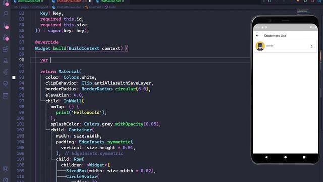The image size is (323, 182).
Task: Click EdgeInsets on line 104
Action: [x=92, y=142]
